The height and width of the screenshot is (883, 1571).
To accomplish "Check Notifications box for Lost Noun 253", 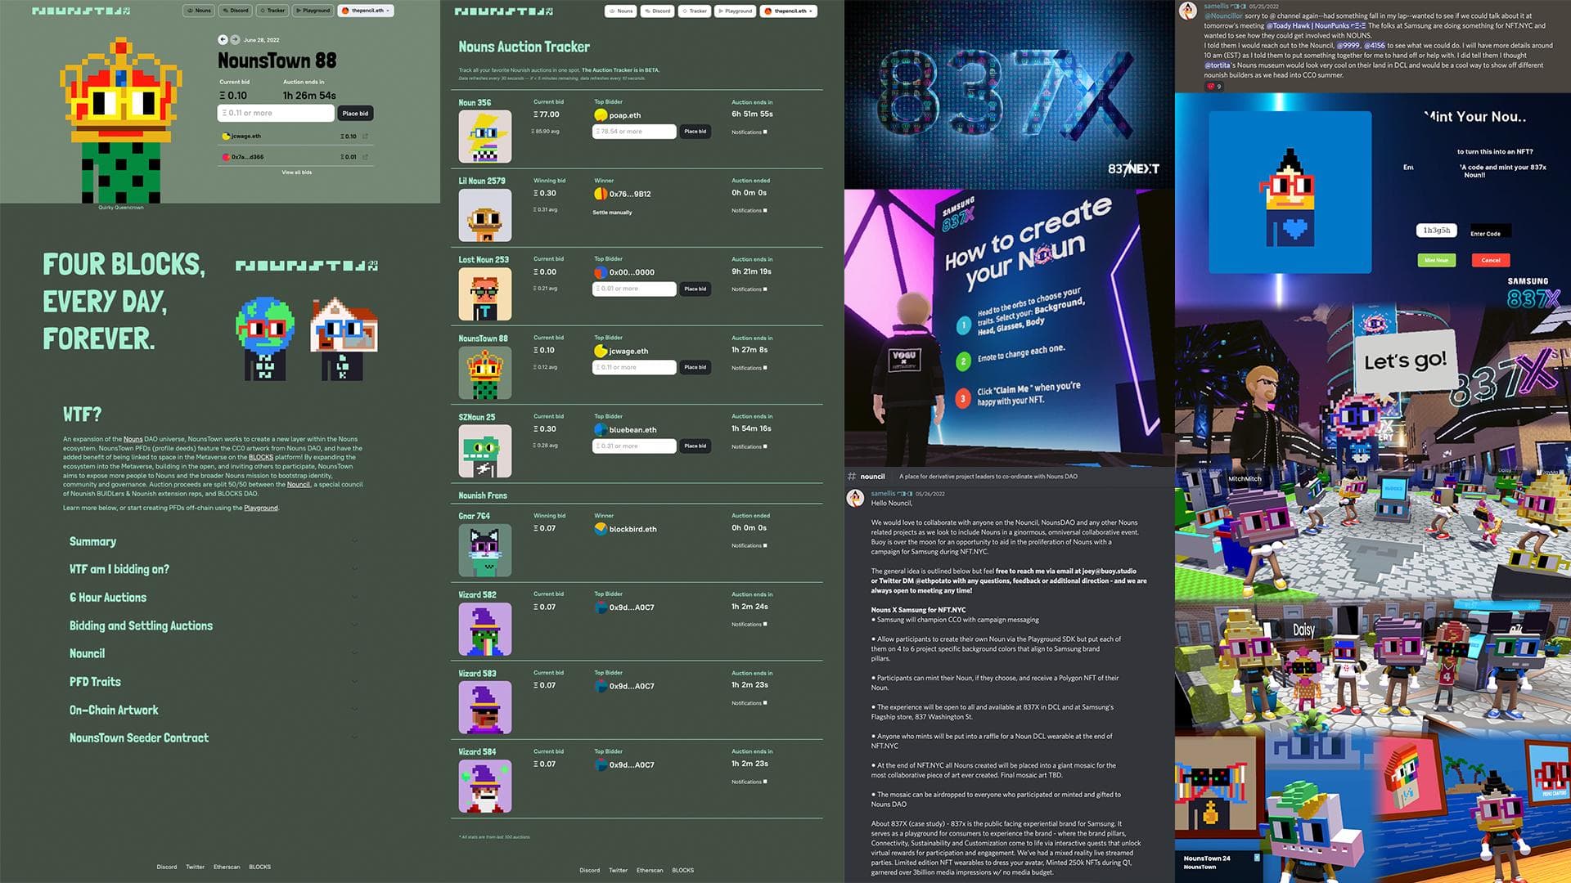I will [765, 289].
